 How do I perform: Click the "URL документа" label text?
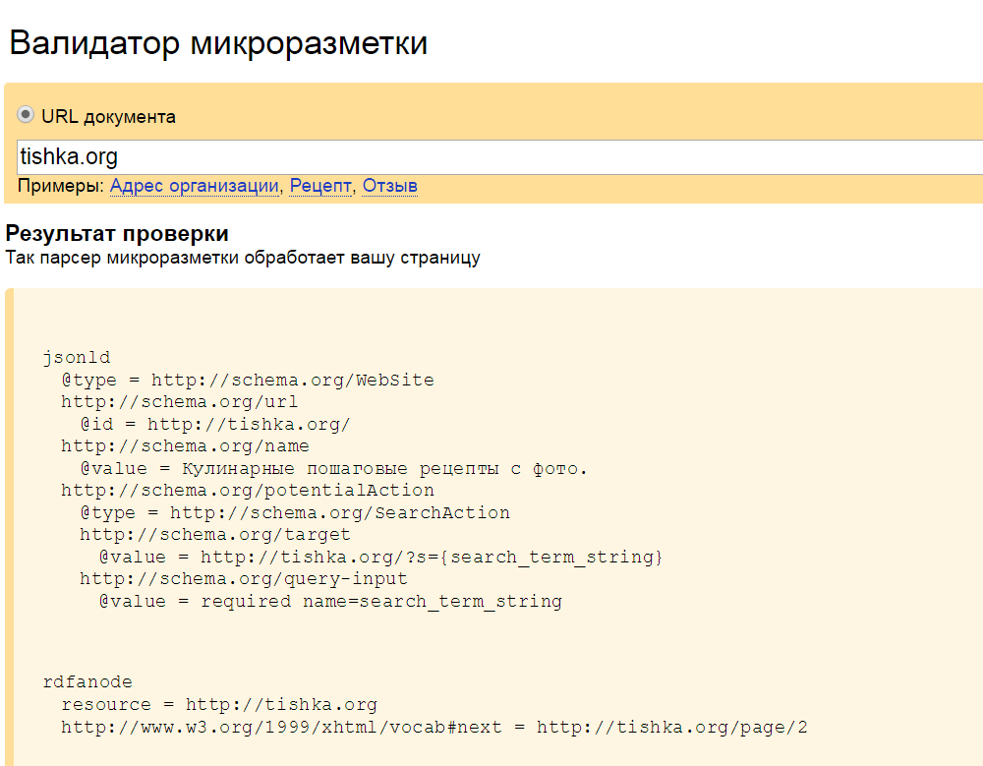coord(108,117)
